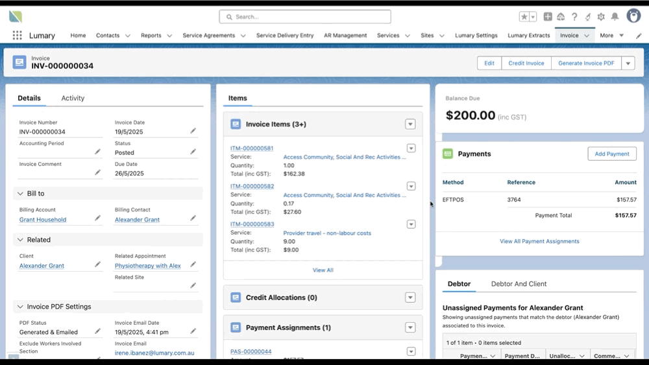The image size is (649, 365).
Task: Open the help question mark icon
Action: pos(574,17)
